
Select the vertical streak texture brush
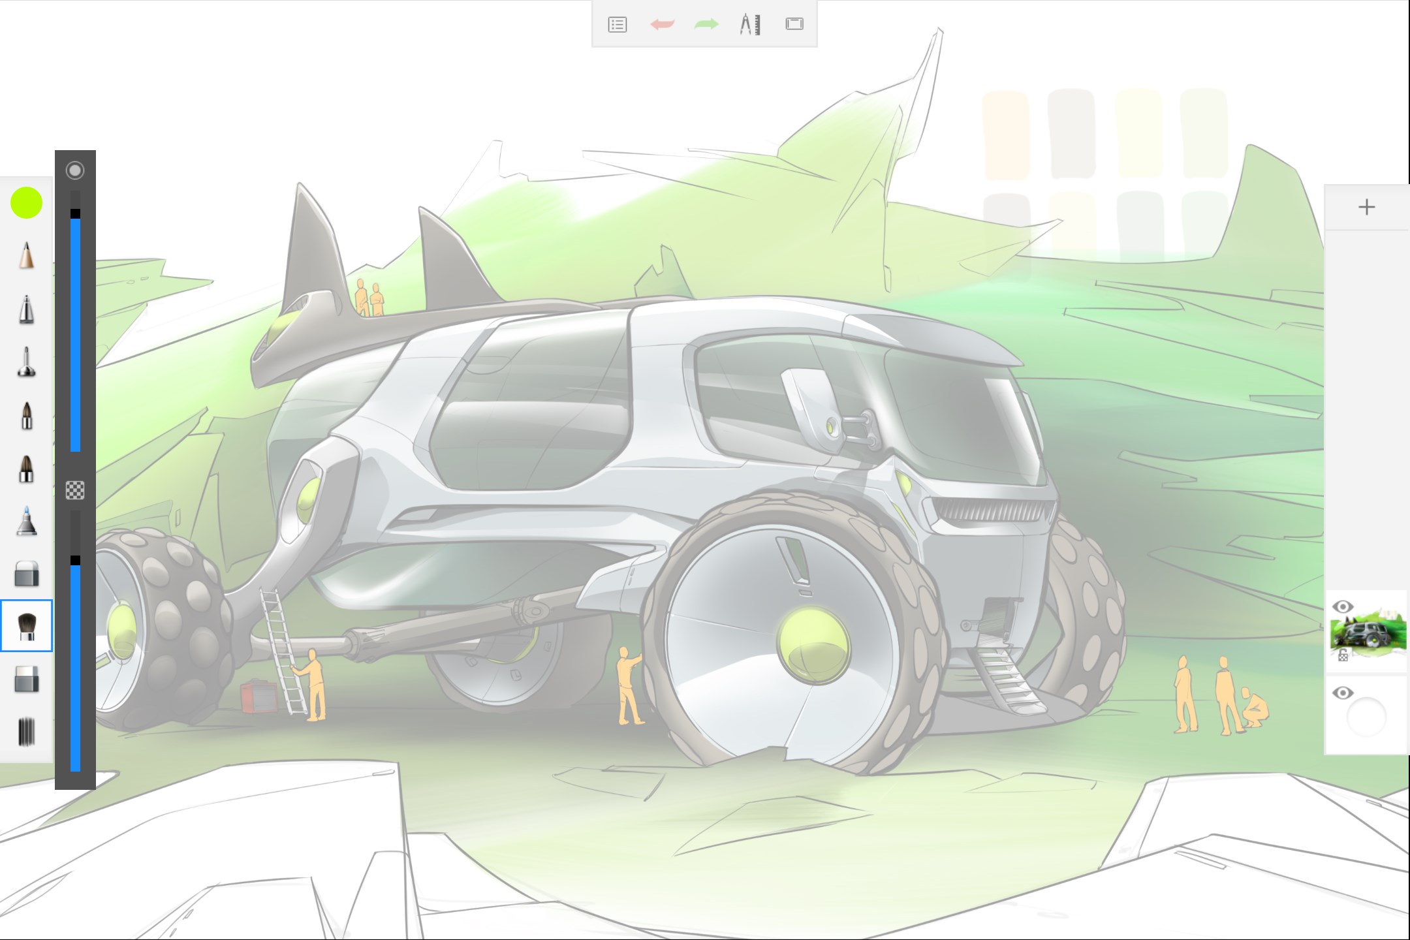pos(26,732)
